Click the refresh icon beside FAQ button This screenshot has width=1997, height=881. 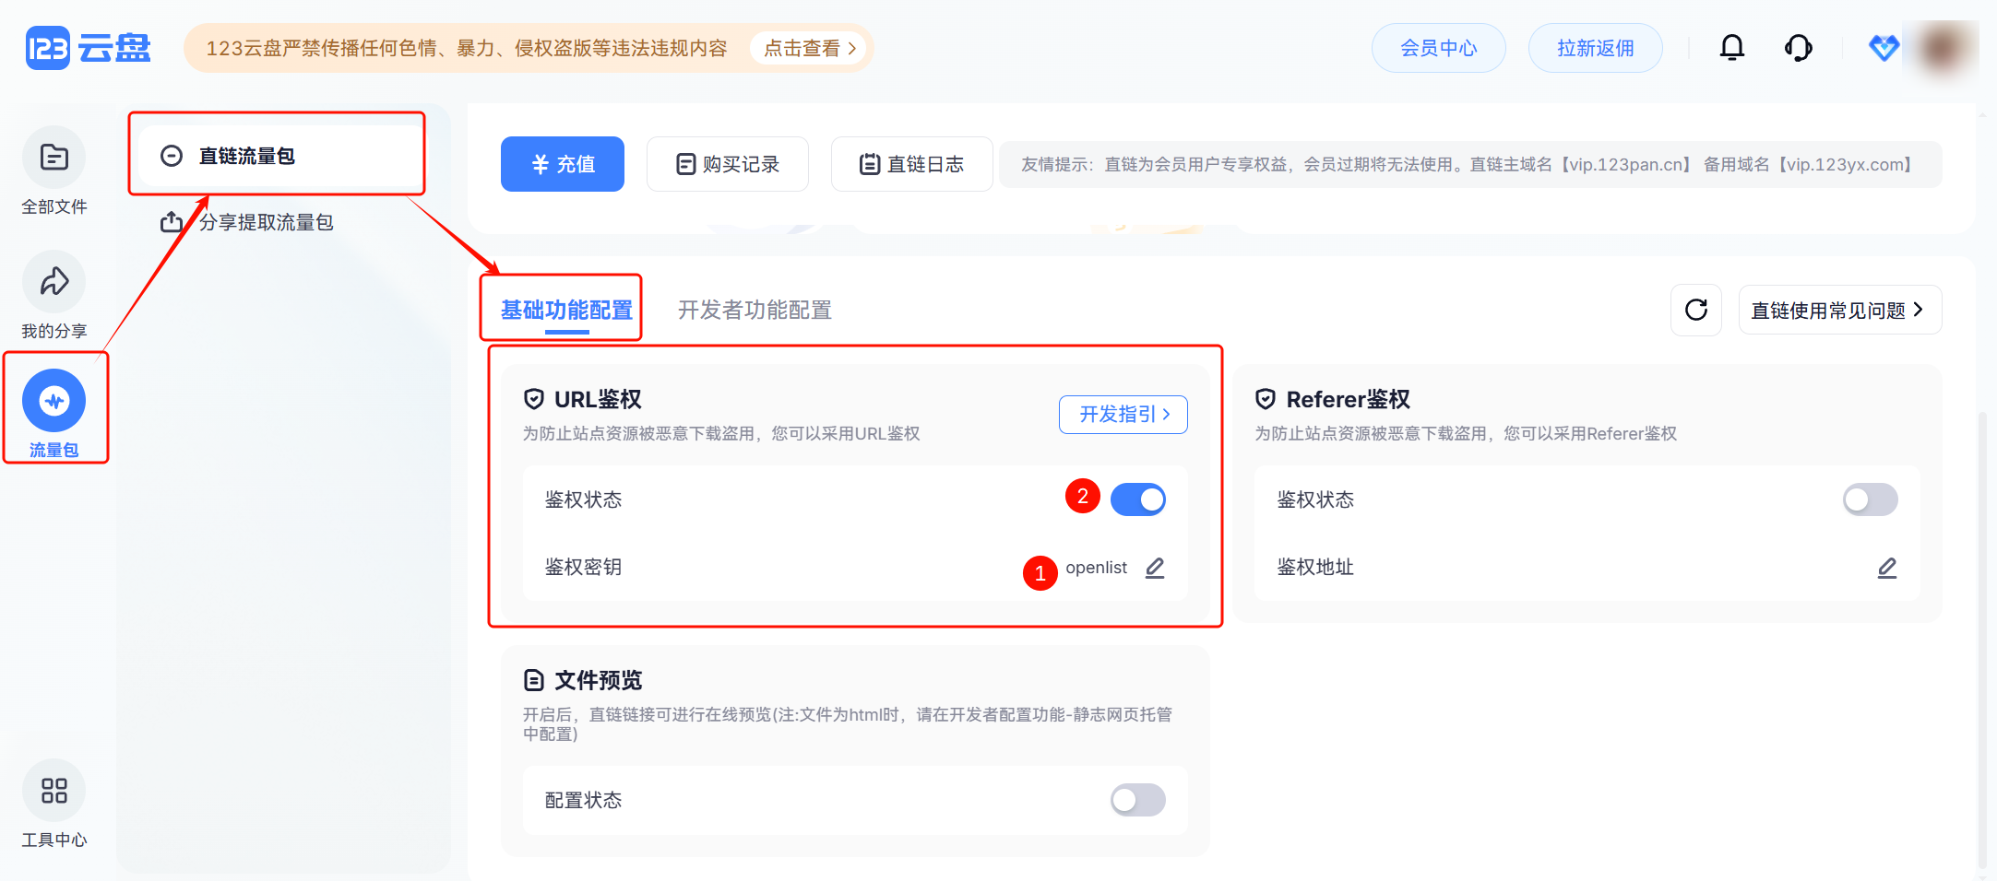(x=1695, y=311)
